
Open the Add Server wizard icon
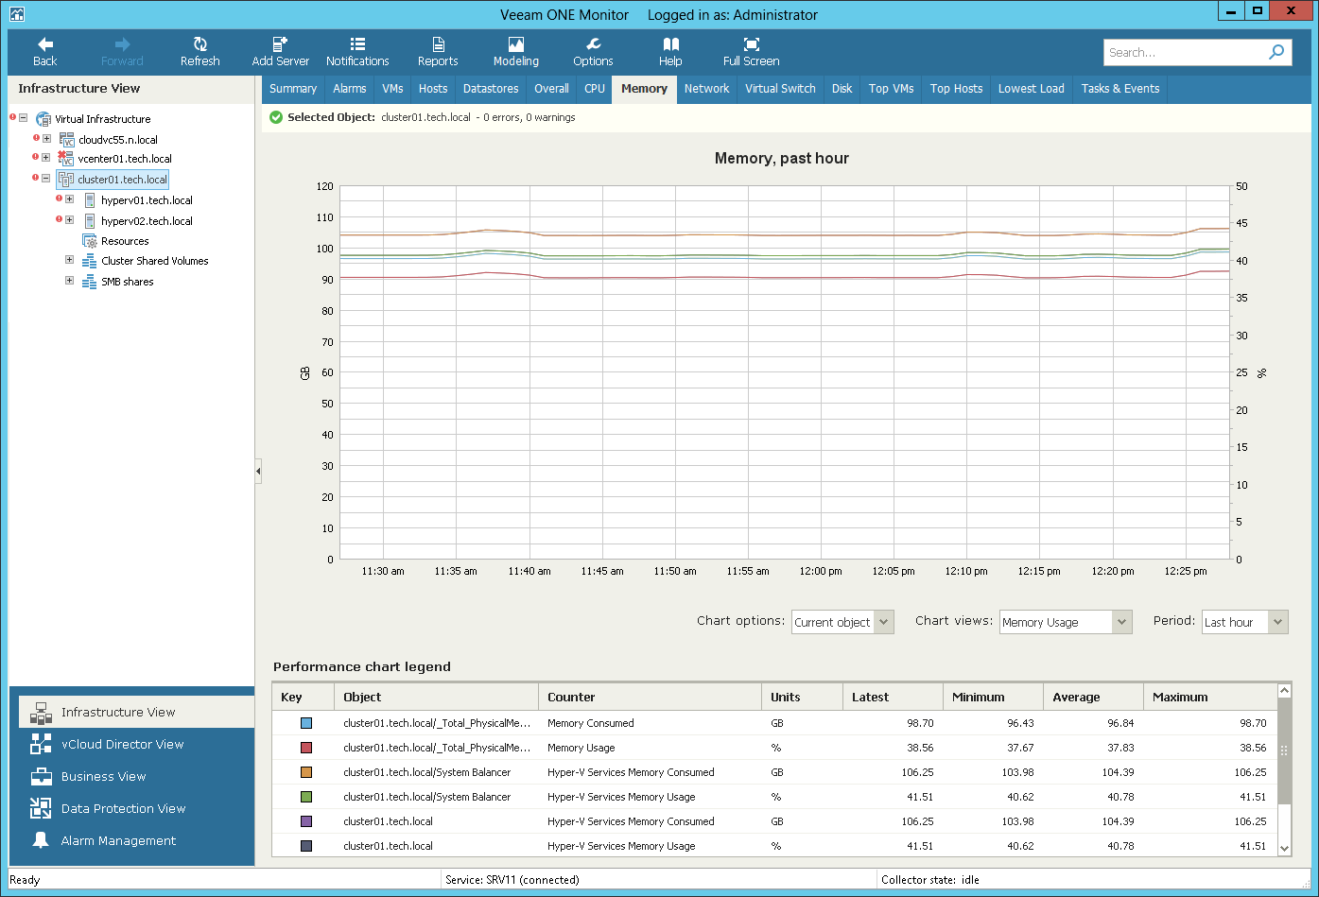[280, 44]
